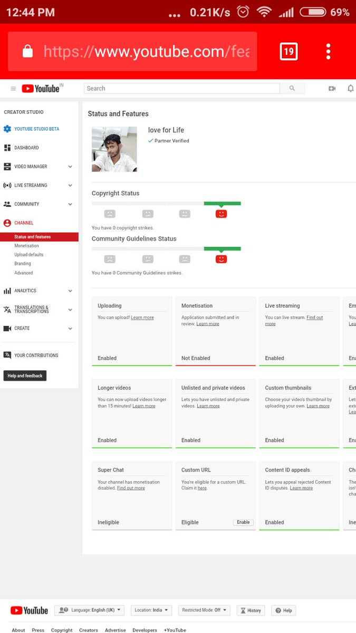The image size is (356, 633).
Task: Click the Developers footer link
Action: (x=145, y=630)
